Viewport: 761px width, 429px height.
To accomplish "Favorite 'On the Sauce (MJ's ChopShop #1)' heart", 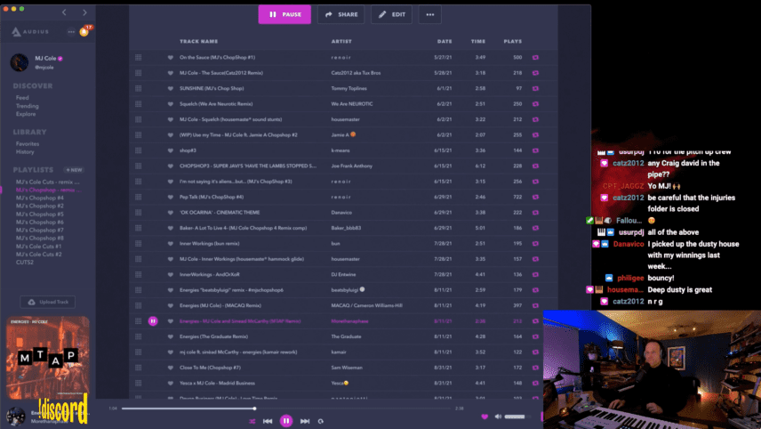I will click(x=171, y=57).
